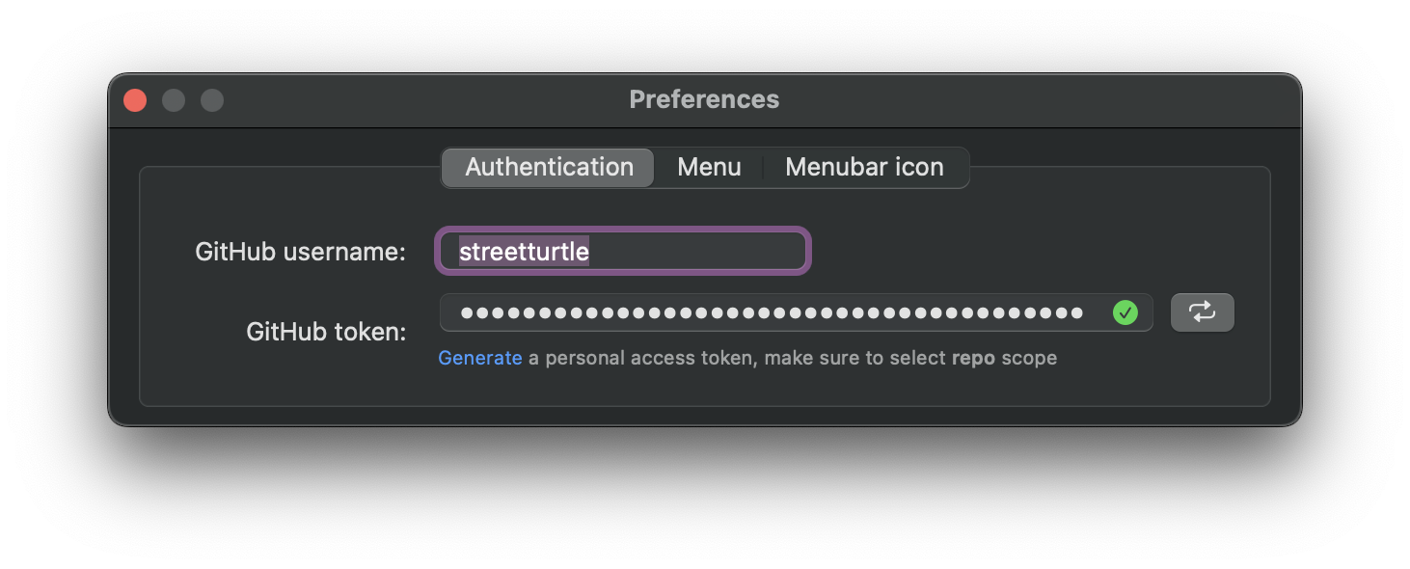
Task: Open the personal access token Generate link
Action: click(x=479, y=357)
